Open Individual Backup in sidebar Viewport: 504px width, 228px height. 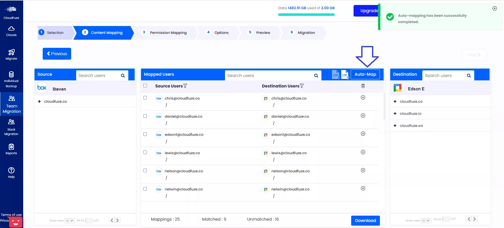pos(11,79)
